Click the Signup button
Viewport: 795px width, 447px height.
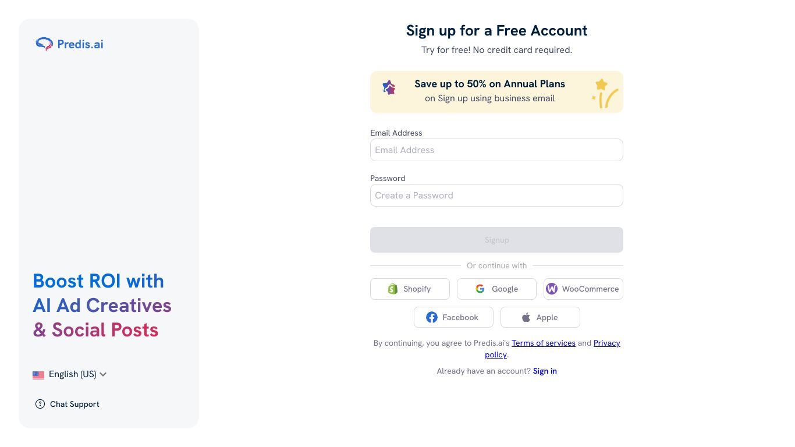click(496, 240)
